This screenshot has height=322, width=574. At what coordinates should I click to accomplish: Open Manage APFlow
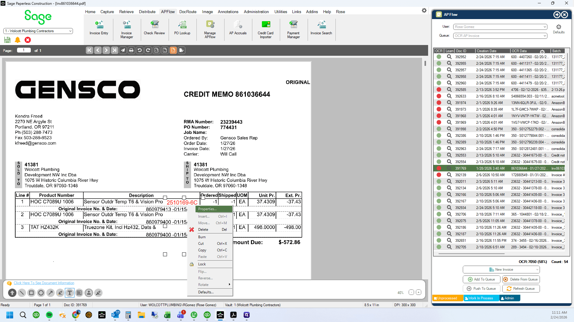click(x=210, y=30)
